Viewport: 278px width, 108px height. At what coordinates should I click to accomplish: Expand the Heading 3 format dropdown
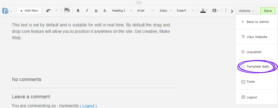click(x=122, y=11)
